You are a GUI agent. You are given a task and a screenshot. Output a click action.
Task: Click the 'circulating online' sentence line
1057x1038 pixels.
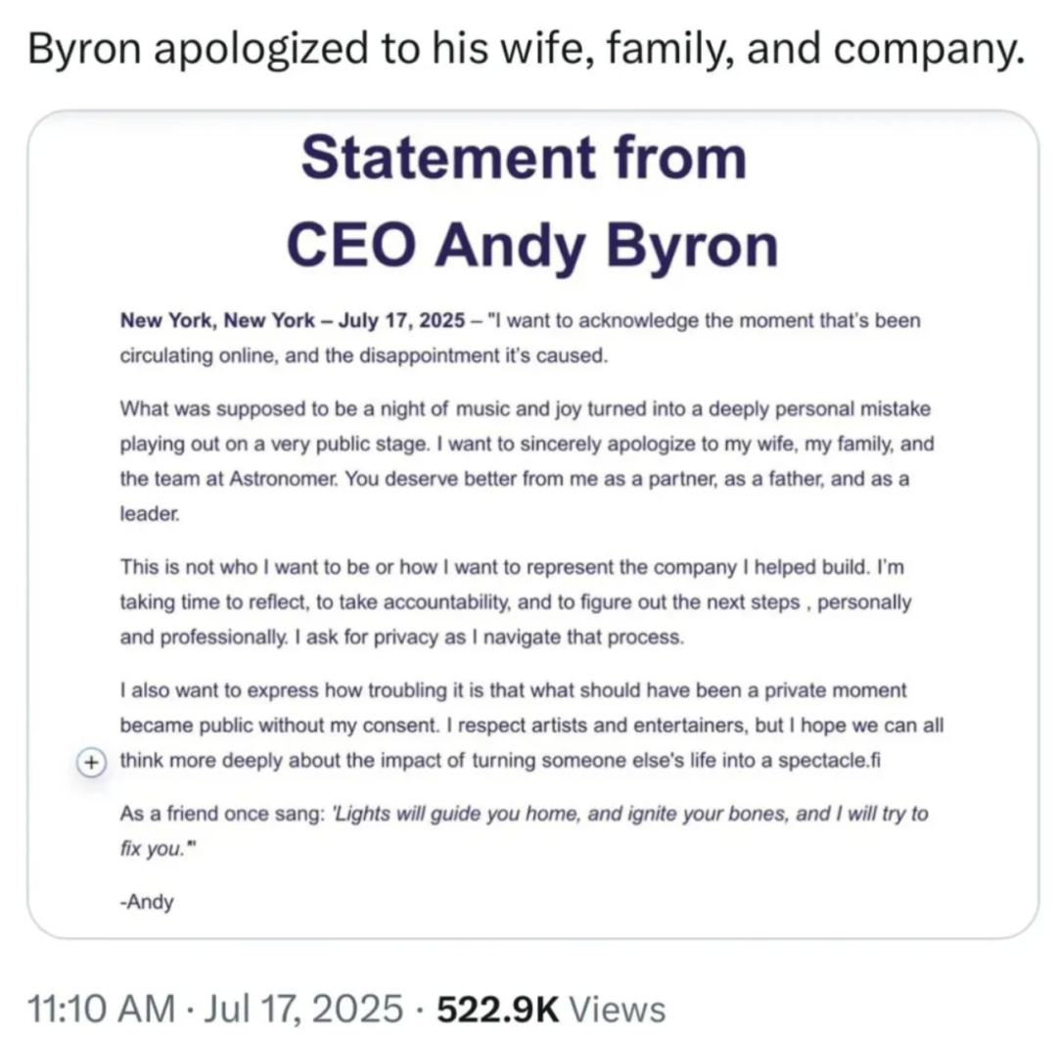click(364, 355)
